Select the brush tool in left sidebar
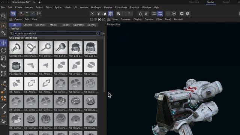This screenshot has height=135, width=240. point(3,106)
